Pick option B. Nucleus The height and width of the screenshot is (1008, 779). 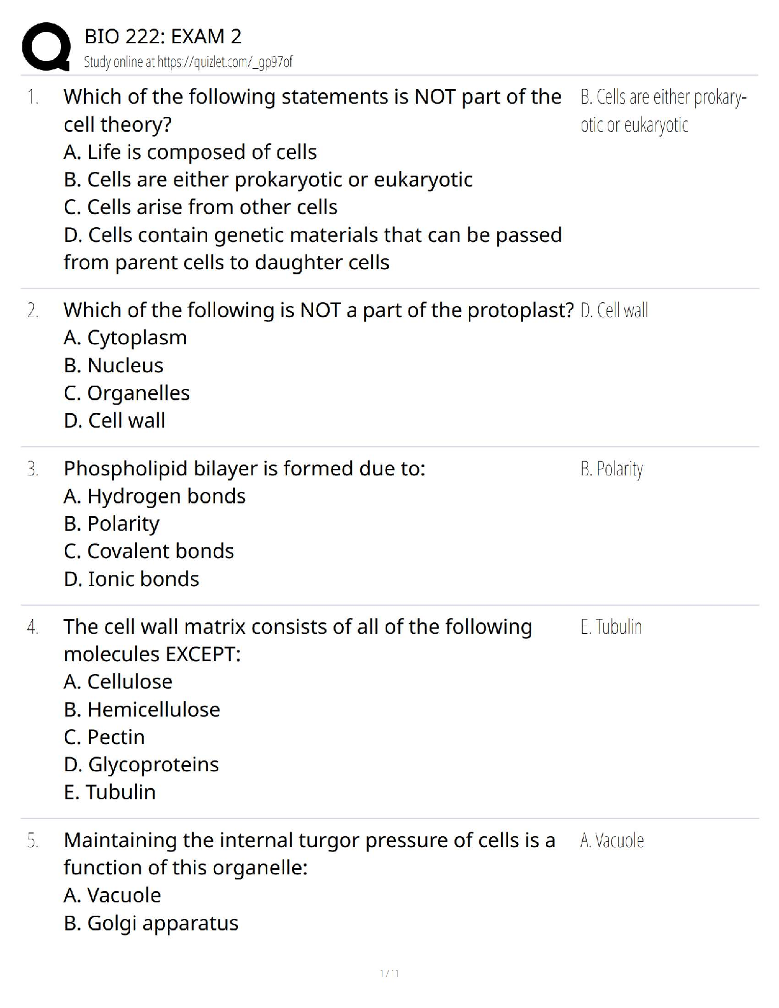(x=114, y=366)
